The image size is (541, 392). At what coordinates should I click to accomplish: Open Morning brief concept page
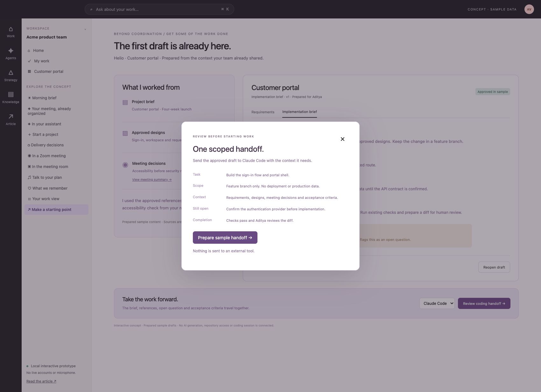tap(56, 98)
